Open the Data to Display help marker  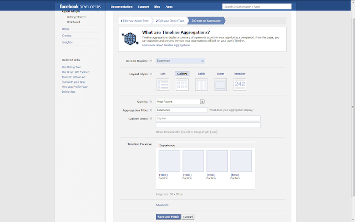(150, 61)
